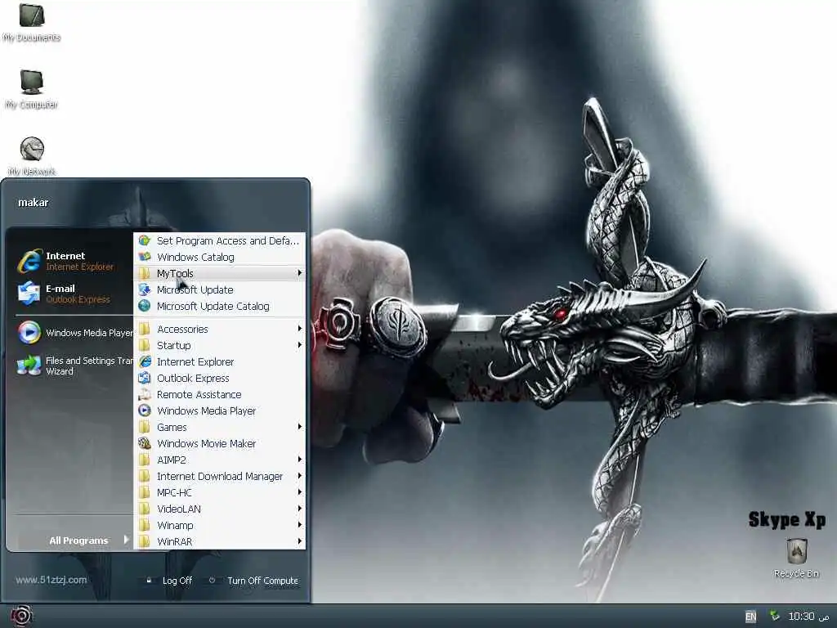Click the Turn Off Computer power icon
The image size is (837, 628).
pos(212,580)
